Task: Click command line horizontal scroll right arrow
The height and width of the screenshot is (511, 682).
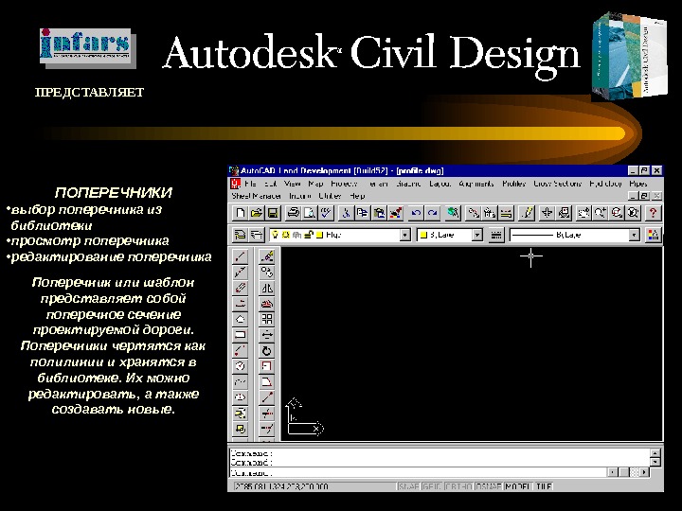Action: (x=644, y=472)
